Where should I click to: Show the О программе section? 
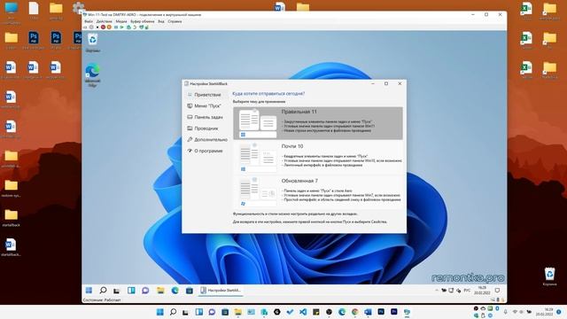coord(207,151)
